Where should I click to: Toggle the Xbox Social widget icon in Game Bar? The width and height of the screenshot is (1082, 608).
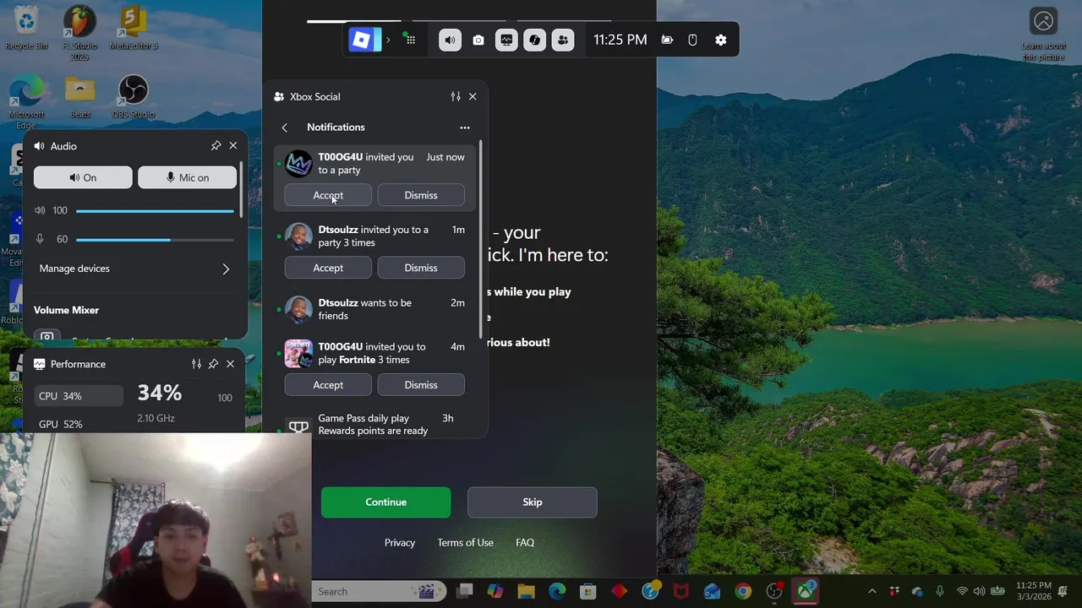[563, 40]
